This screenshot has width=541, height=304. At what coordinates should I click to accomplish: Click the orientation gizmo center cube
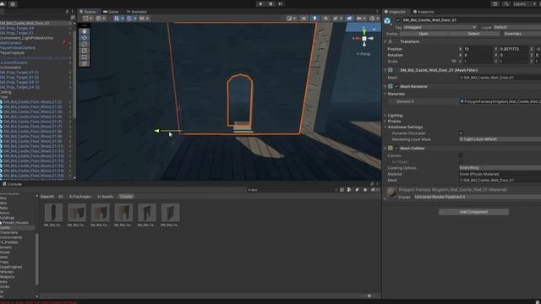(364, 39)
